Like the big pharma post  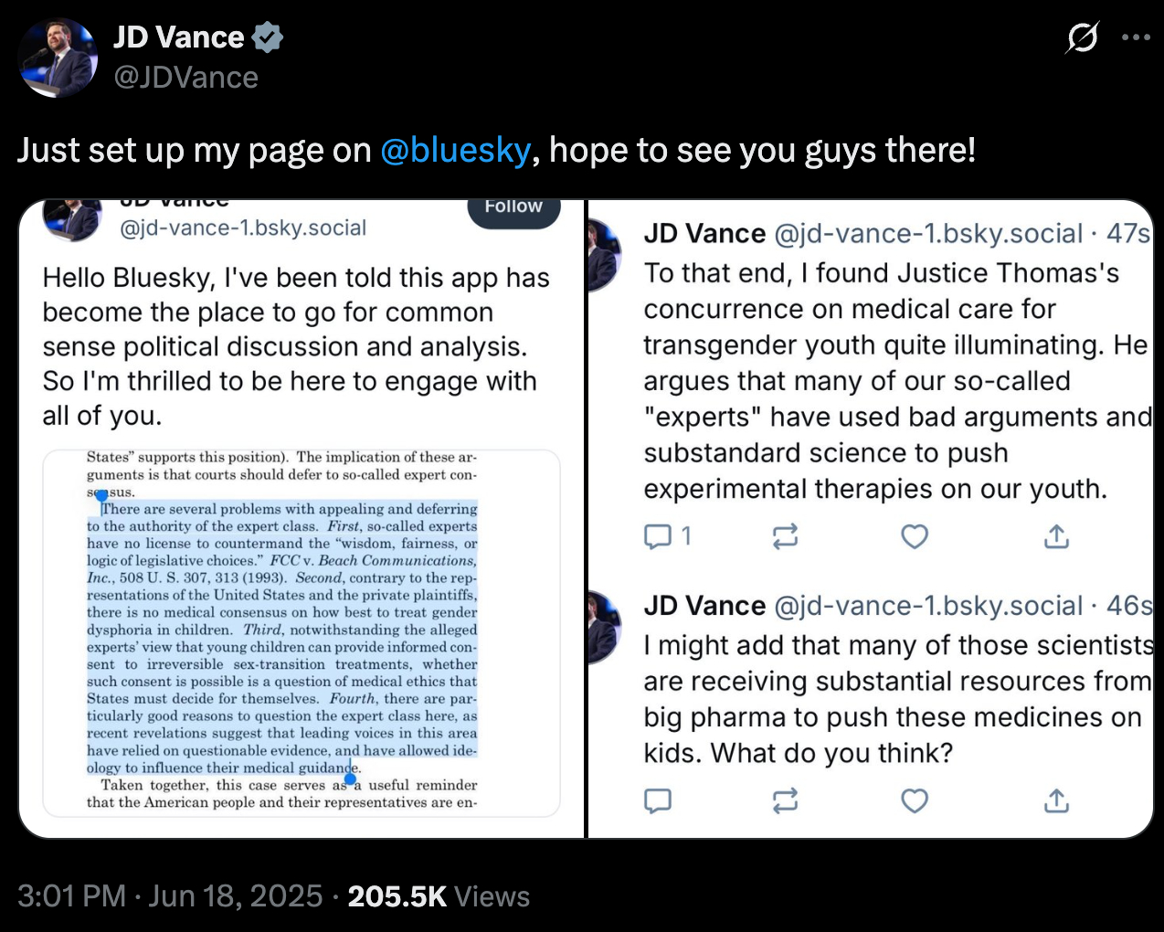coord(915,801)
